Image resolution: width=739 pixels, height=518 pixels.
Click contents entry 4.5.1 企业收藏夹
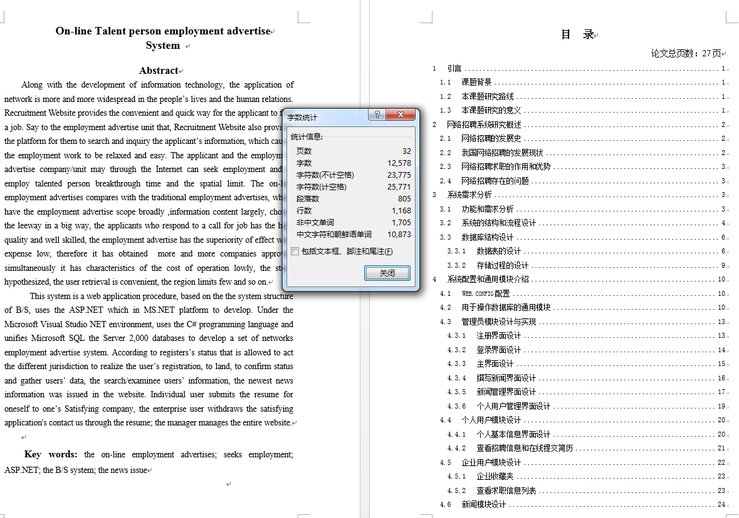pos(588,476)
